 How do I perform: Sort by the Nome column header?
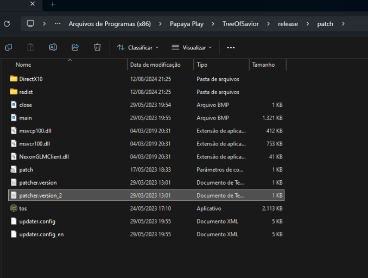pyautogui.click(x=23, y=65)
